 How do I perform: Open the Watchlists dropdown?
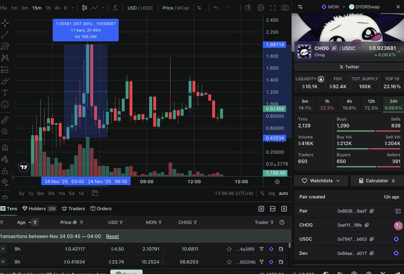[x=321, y=181]
